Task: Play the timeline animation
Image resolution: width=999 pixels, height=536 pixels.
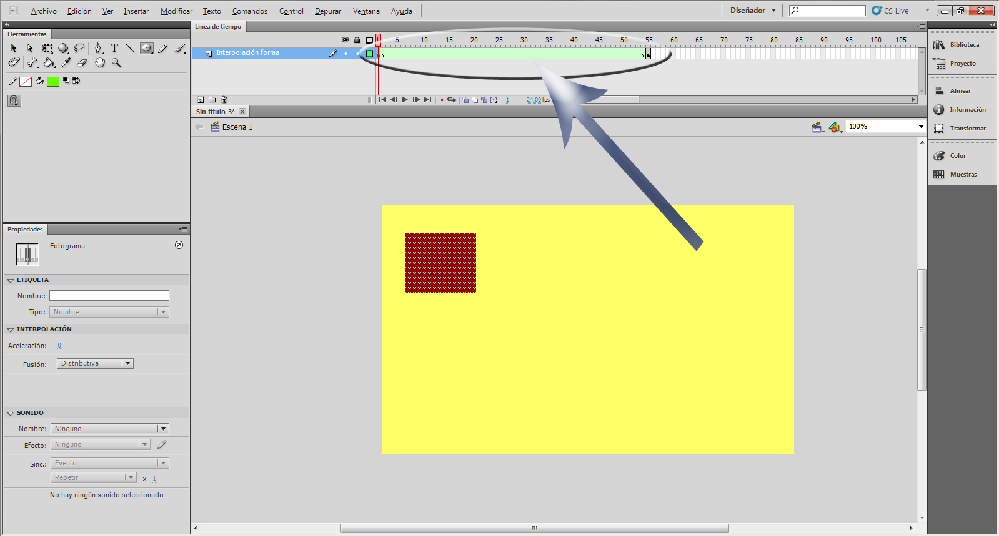Action: tap(405, 100)
